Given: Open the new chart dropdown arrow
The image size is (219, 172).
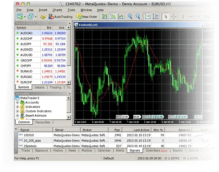Looking at the screenshot, I should pos(25,17).
